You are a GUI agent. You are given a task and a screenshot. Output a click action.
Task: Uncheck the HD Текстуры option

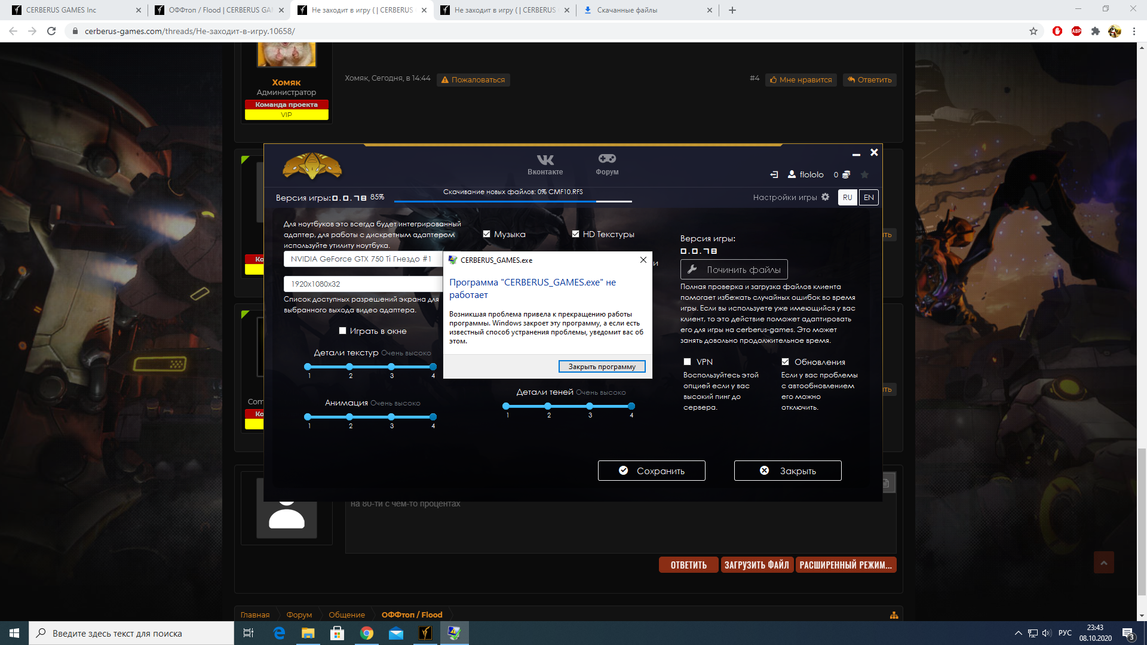576,234
